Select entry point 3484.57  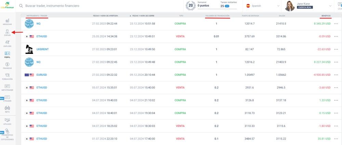[x=250, y=139]
